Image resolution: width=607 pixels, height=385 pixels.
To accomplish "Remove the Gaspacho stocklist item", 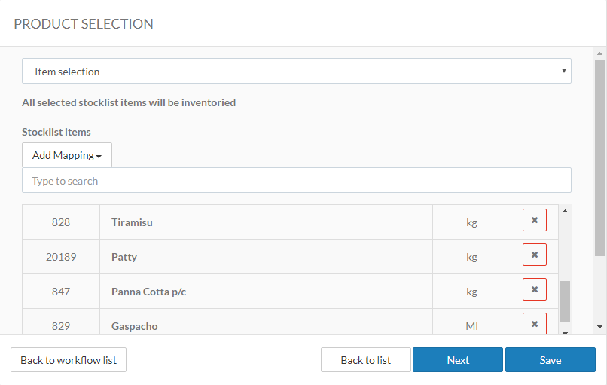I will click(x=535, y=324).
